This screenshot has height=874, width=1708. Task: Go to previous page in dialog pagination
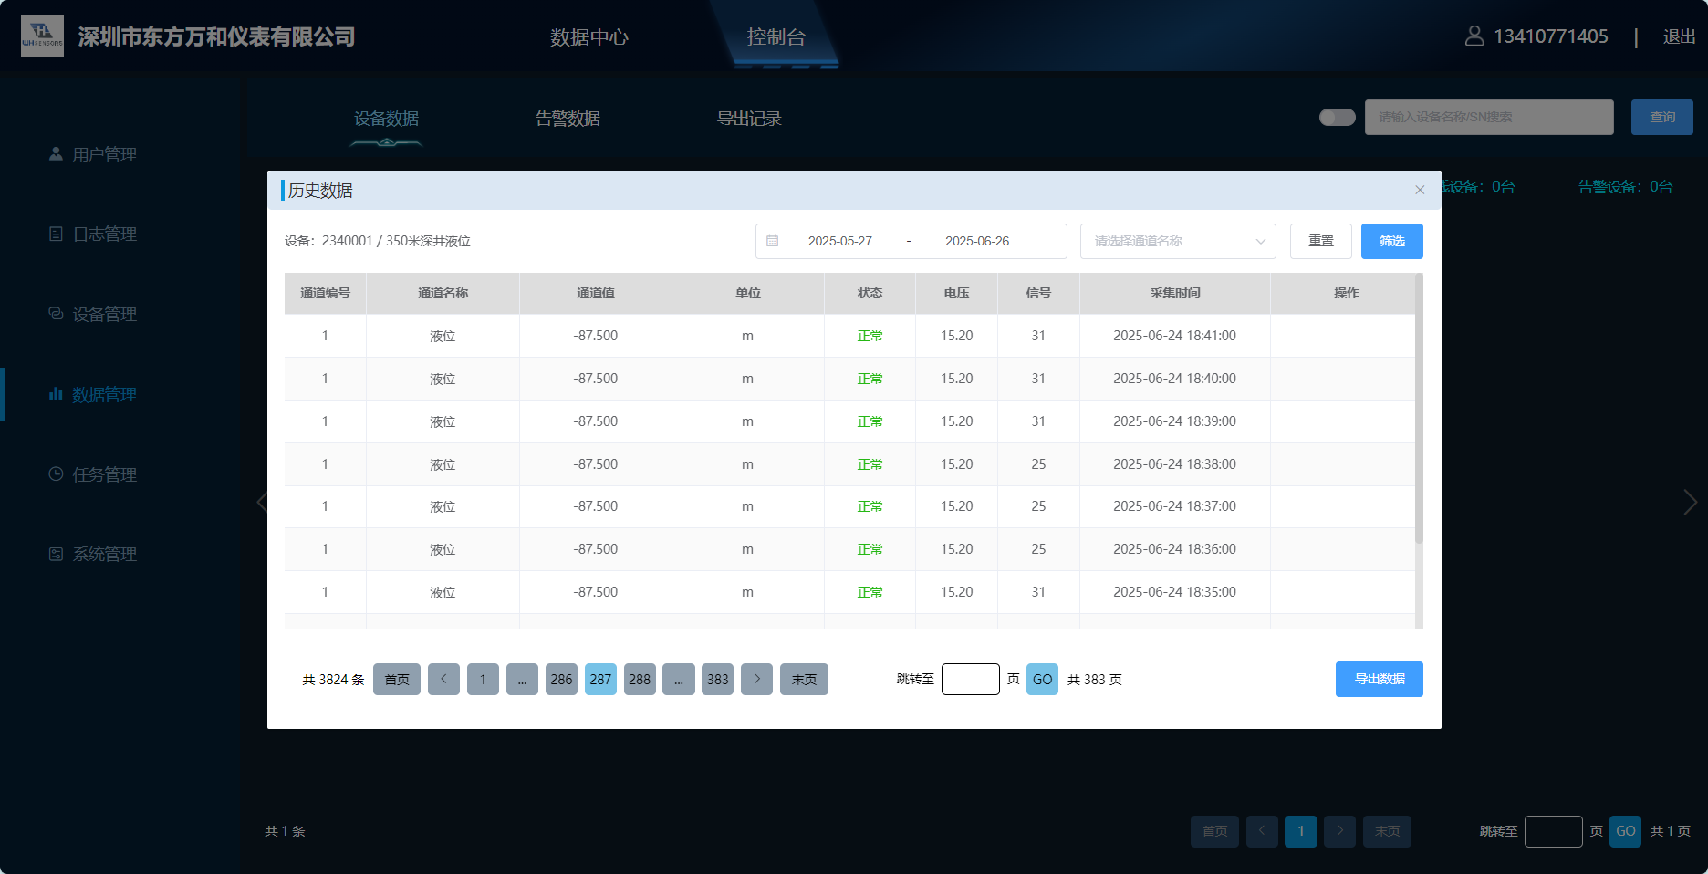(x=443, y=679)
